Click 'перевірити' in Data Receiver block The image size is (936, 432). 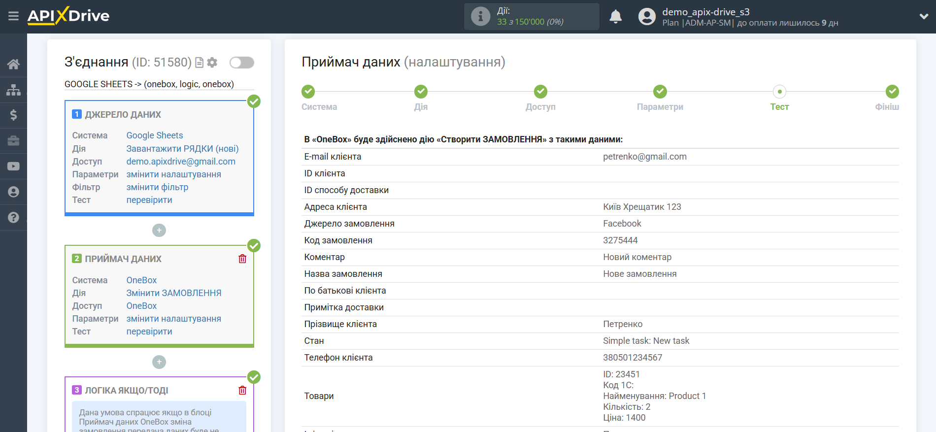point(149,332)
